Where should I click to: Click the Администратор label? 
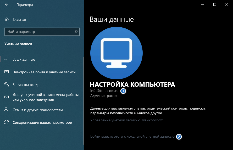103,96
